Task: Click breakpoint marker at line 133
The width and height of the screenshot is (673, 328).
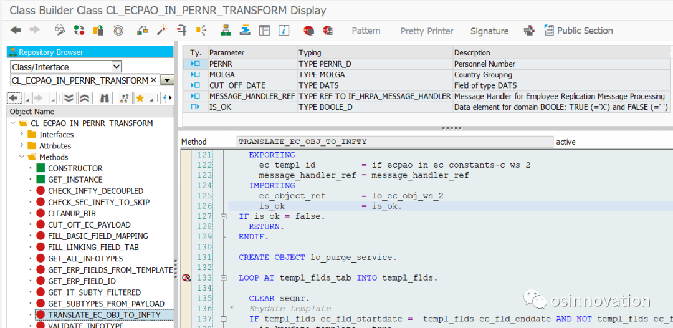Action: pos(186,277)
